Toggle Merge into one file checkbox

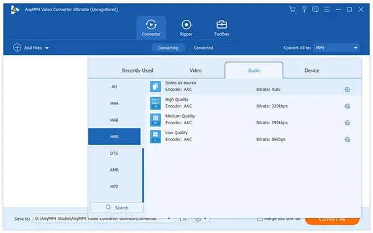[x=260, y=219]
